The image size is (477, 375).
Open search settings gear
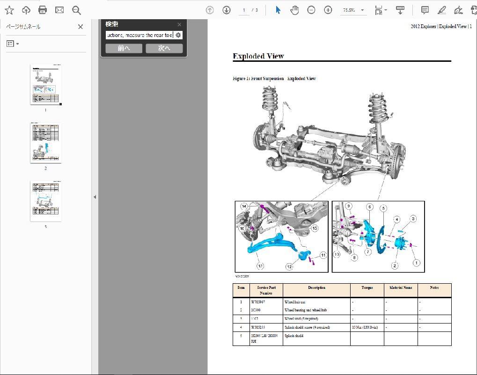pos(178,35)
